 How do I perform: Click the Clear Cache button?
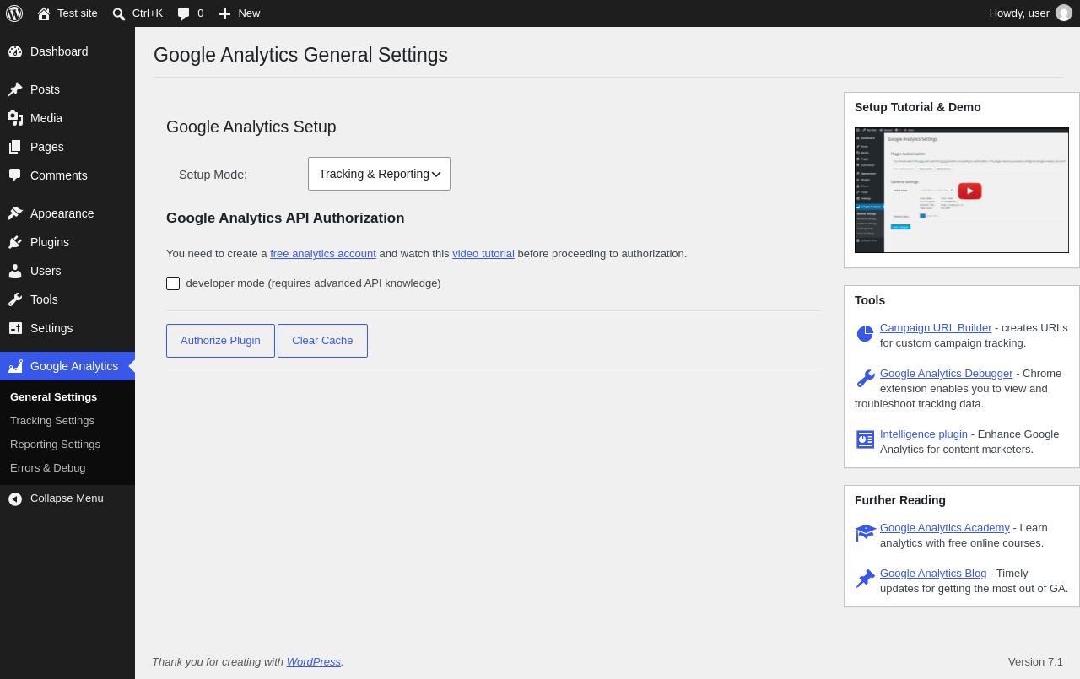(322, 341)
